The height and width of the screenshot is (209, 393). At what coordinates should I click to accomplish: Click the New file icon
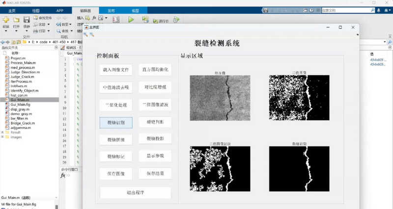tap(6, 20)
